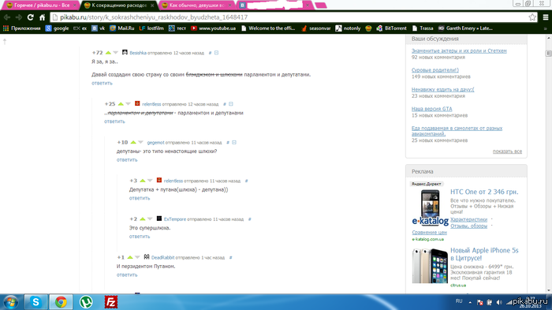Screen dimensions: 552x310
Task: Upvote gegemot's +10 comment
Action: pyautogui.click(x=133, y=142)
